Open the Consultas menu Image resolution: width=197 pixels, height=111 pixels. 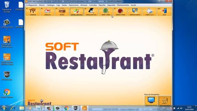click(x=93, y=5)
